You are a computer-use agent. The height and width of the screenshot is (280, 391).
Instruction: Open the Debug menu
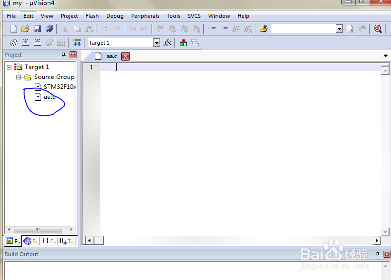click(x=115, y=16)
